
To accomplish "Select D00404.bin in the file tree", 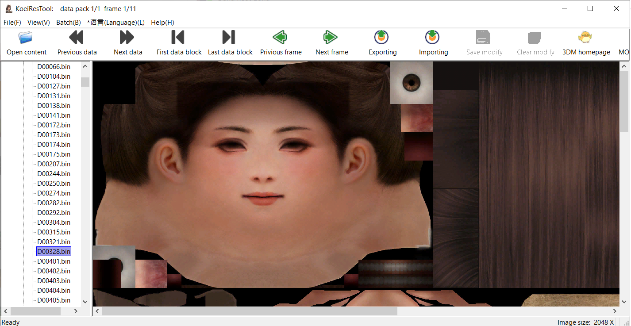I will [54, 291].
